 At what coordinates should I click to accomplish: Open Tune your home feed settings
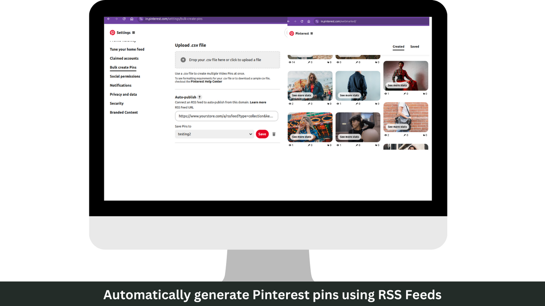[x=127, y=49]
